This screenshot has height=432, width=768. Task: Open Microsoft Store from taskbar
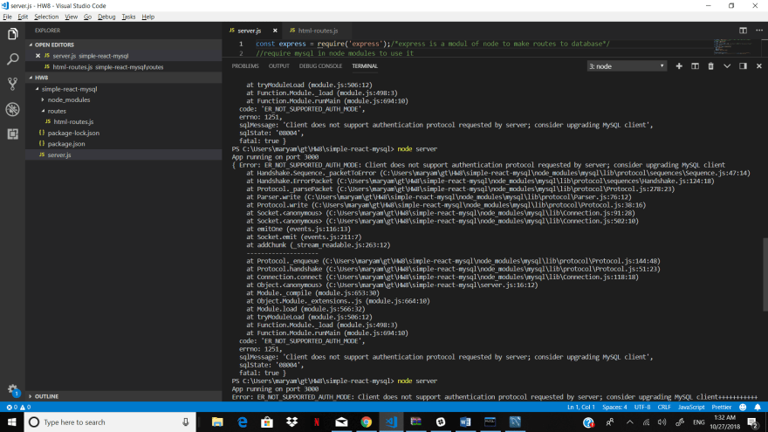267,422
